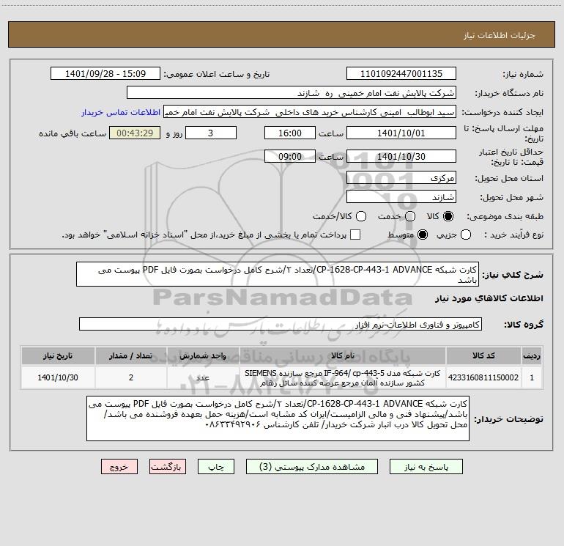The image size is (564, 546).
Task: Click the طبقه بندی موضوعی label
Action: pos(505,217)
